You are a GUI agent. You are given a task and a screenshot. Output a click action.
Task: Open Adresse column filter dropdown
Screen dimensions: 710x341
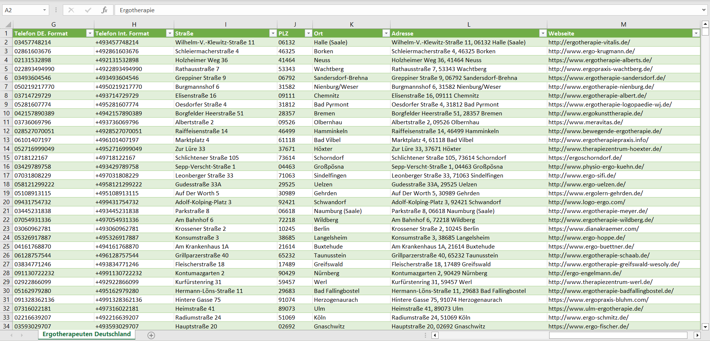542,33
